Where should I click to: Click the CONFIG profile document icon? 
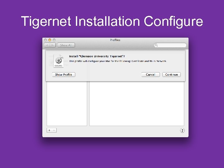coord(58,61)
